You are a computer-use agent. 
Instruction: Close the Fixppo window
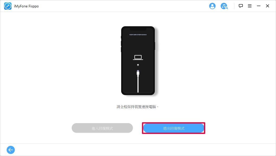click(x=268, y=6)
